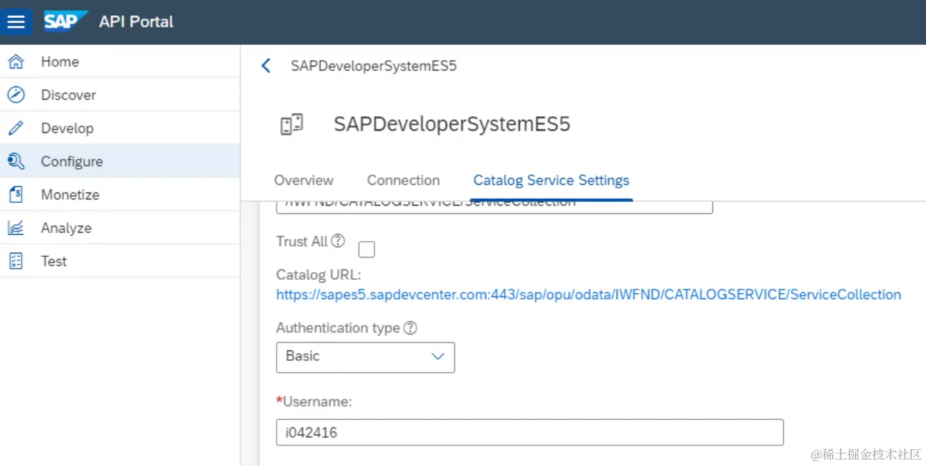Open the Configure menu item
Screen dimensions: 926x466
pos(71,161)
